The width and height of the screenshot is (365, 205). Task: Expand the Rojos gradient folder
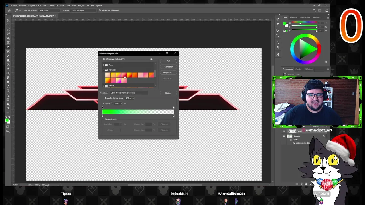(104, 65)
